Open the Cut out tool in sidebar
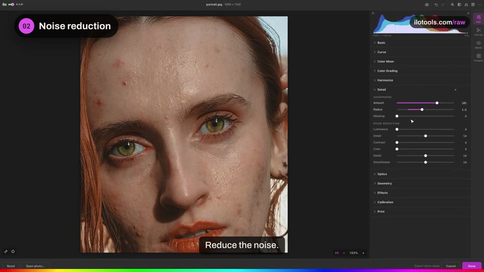Image resolution: width=484 pixels, height=272 pixels. point(478,31)
